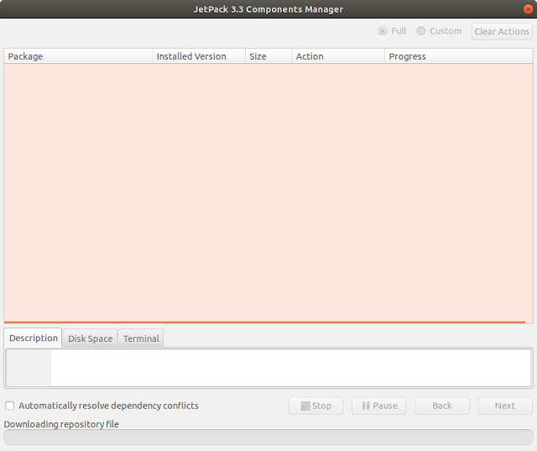Click the Action column header
Image resolution: width=537 pixels, height=451 pixels.
click(x=338, y=56)
